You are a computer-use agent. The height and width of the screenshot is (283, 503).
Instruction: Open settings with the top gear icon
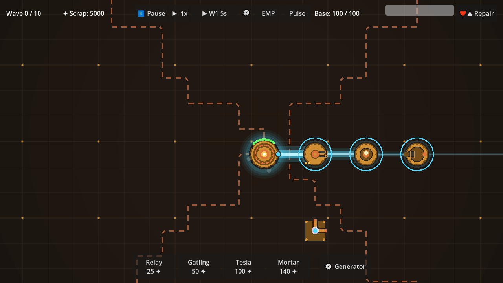[246, 13]
